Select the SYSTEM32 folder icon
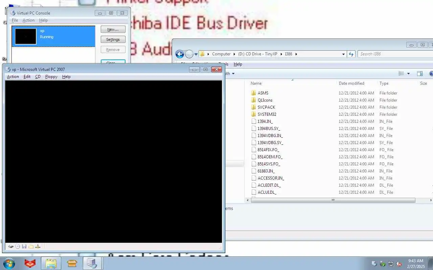The width and height of the screenshot is (433, 270). point(254,114)
